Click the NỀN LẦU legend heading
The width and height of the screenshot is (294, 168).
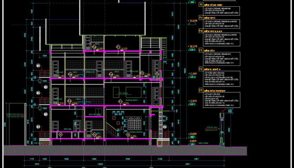point(209,51)
